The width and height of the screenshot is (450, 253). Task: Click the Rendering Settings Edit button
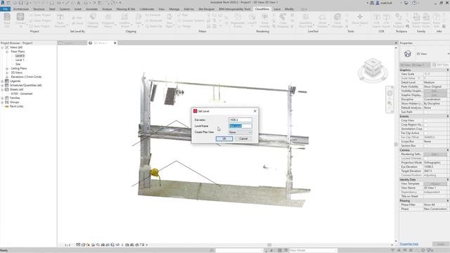[x=435, y=155]
